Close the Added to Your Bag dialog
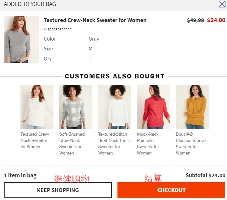 [222, 4]
